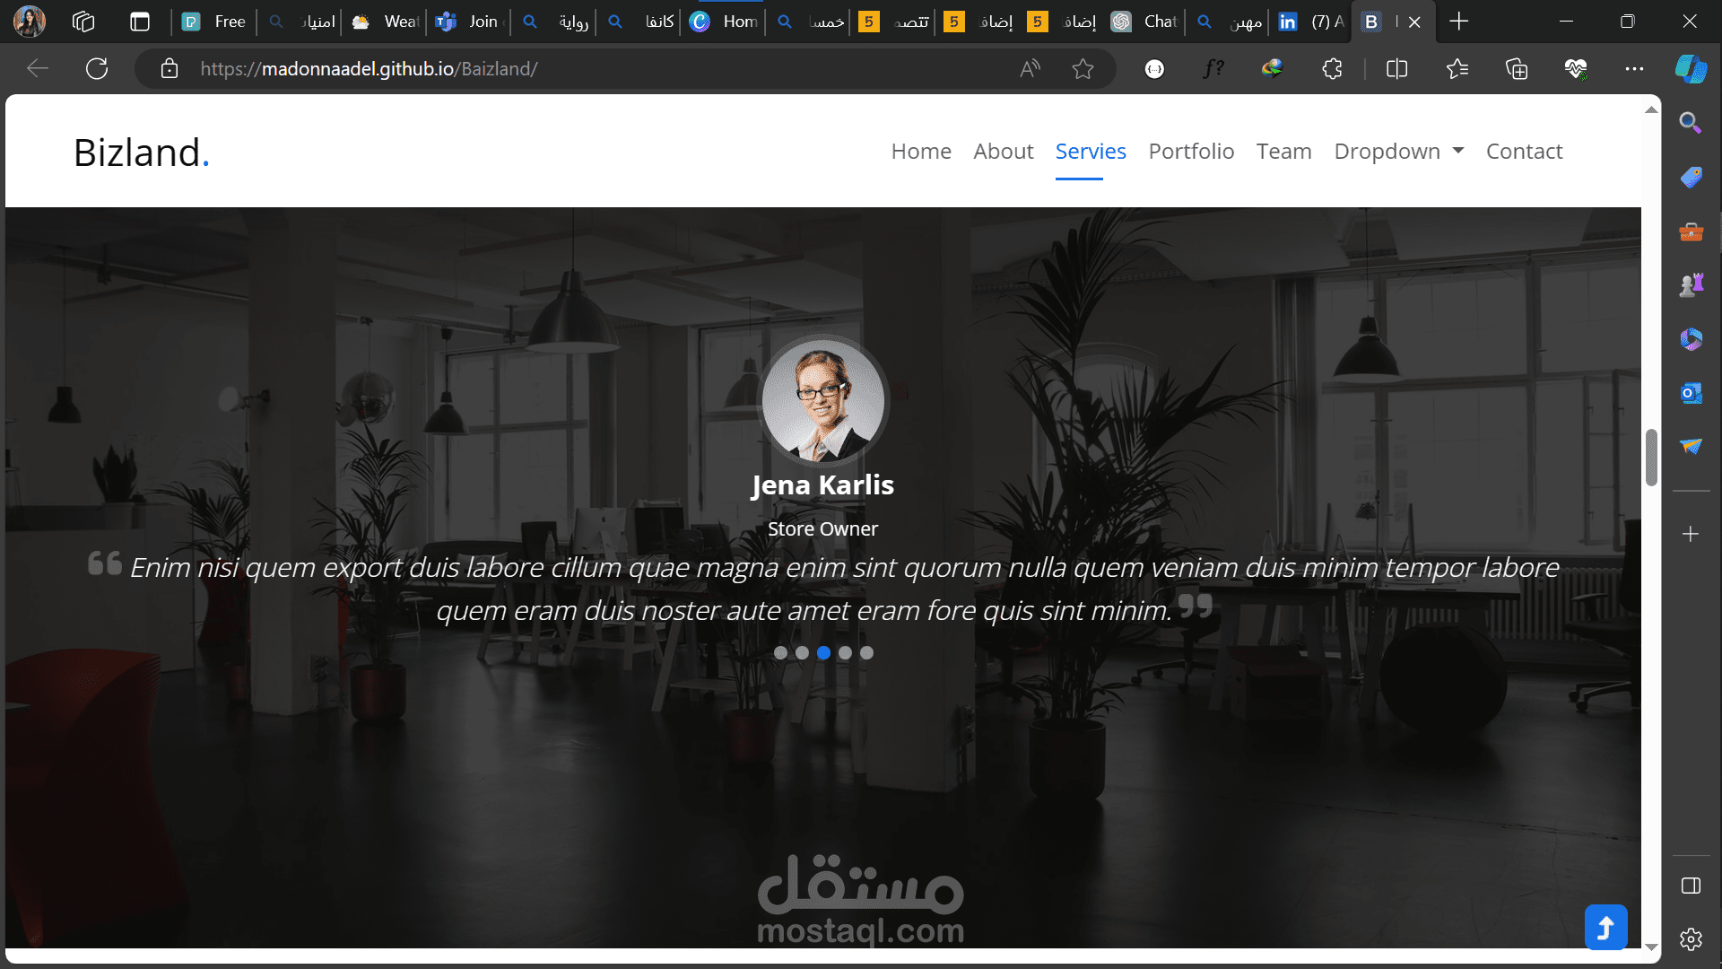Select the last testimonial carousel dot
The height and width of the screenshot is (969, 1722).
point(866,653)
